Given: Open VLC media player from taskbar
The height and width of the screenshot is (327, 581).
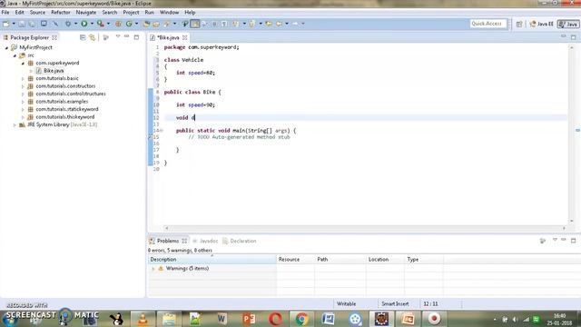Looking at the screenshot, I should coord(143,319).
